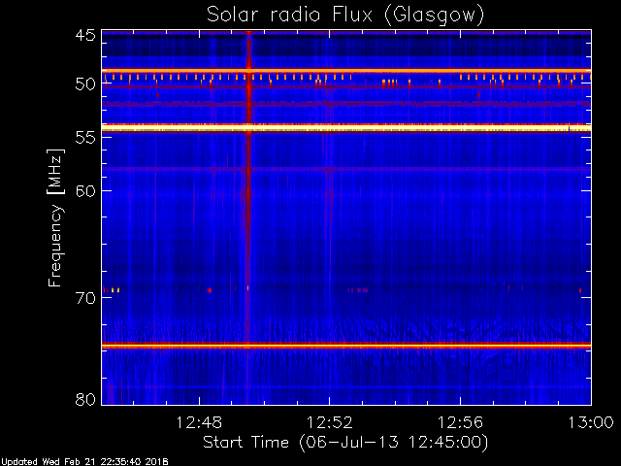The width and height of the screenshot is (621, 466).
Task: Click the 70 frequency axis label
Action: click(x=85, y=298)
